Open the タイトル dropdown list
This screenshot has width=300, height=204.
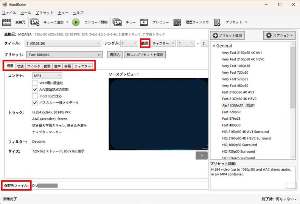[x=63, y=43]
